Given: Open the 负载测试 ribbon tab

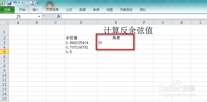Looking at the screenshot, I should point(126,10).
